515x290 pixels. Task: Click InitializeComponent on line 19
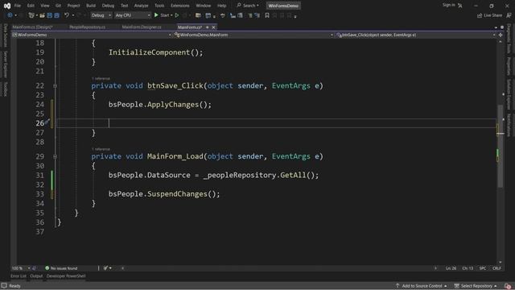tap(150, 52)
